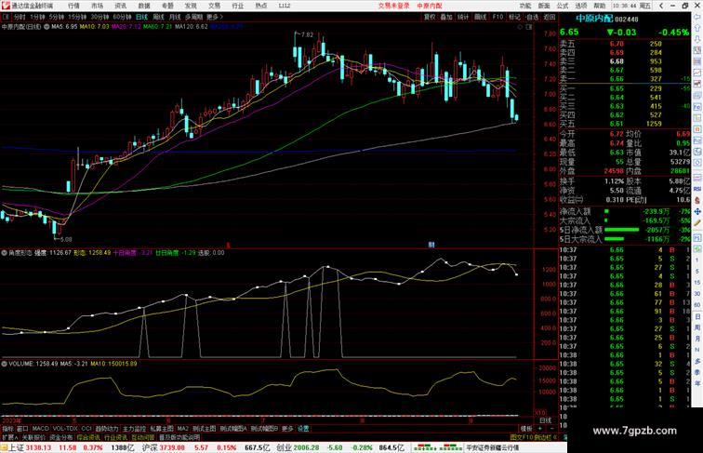Click the small square icon at chart top-right

coord(529,27)
